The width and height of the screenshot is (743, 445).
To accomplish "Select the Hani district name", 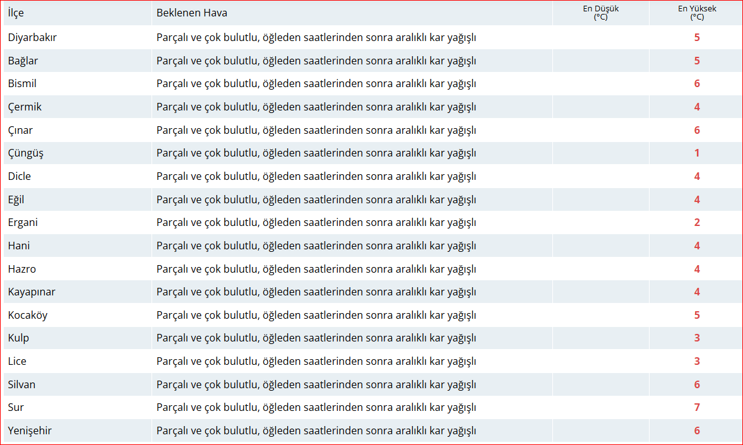I will (19, 246).
